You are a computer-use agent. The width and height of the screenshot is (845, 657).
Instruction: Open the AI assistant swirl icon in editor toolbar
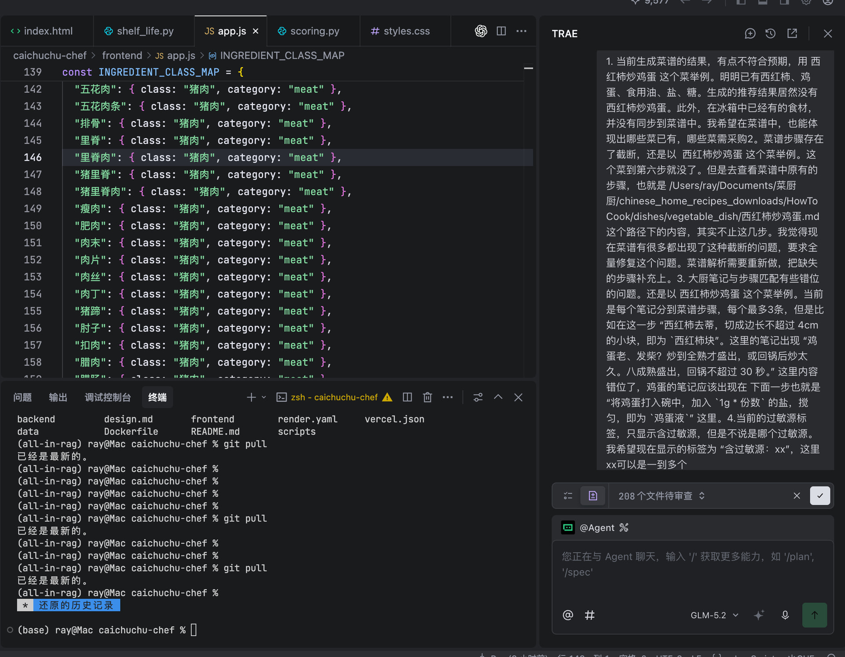coord(481,31)
